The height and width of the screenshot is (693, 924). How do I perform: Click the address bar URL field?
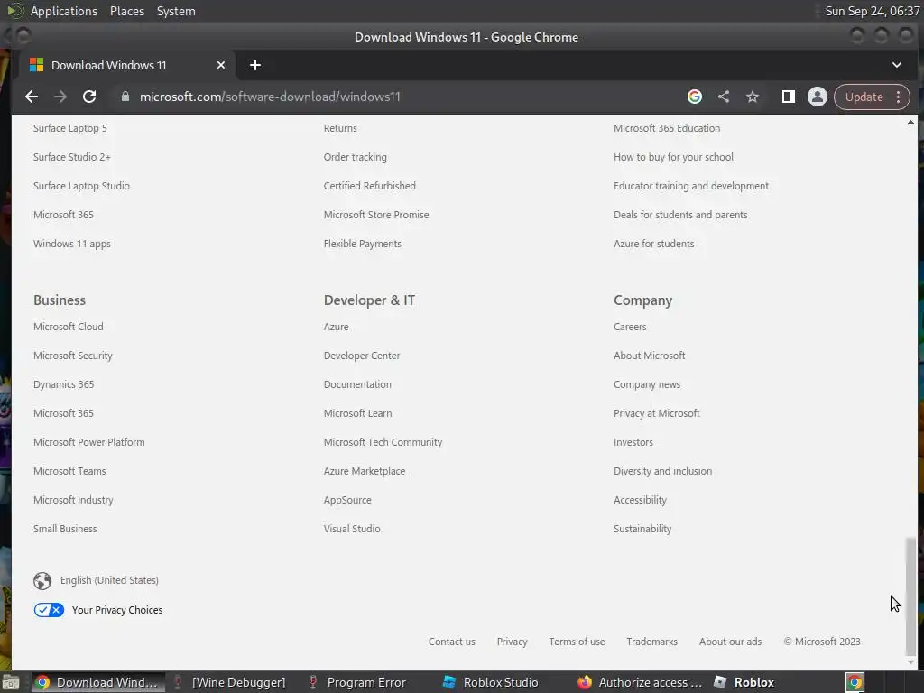tap(270, 97)
